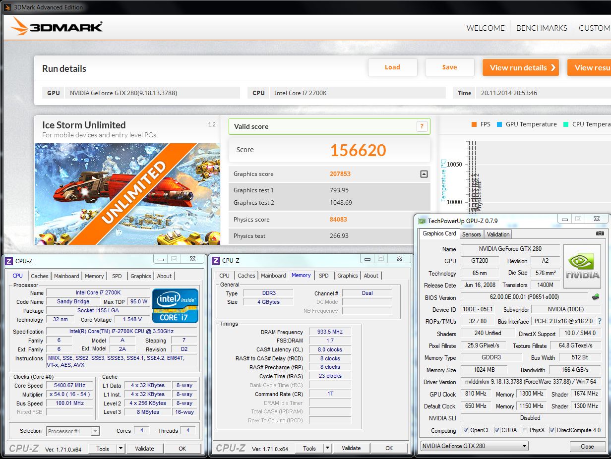Click Tools button in left CPU-Z window
The width and height of the screenshot is (611, 459).
(103, 449)
